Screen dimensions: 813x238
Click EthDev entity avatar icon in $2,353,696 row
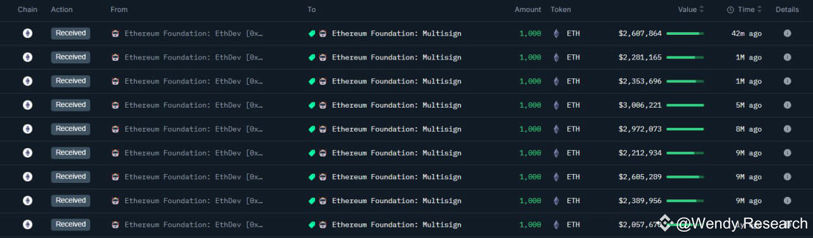pos(115,81)
